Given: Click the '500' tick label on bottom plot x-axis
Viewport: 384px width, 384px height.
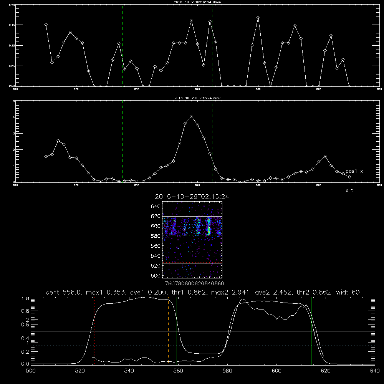Looking at the screenshot, I should 31,371.
